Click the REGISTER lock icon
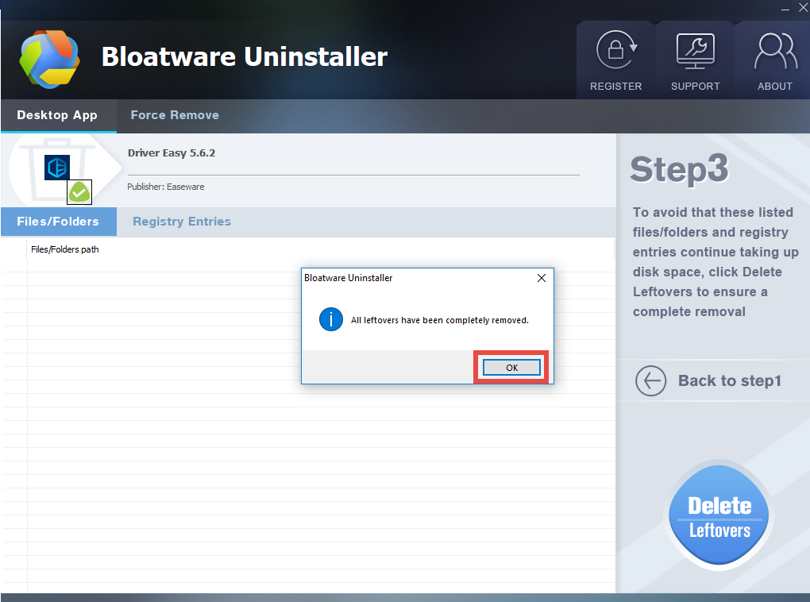The image size is (810, 602). coord(616,50)
